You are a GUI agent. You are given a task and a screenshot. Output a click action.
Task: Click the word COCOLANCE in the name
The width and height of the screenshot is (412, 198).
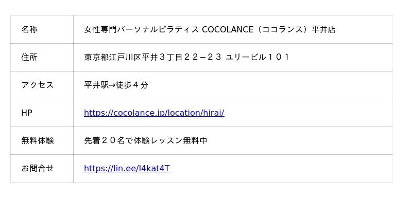coord(228,29)
